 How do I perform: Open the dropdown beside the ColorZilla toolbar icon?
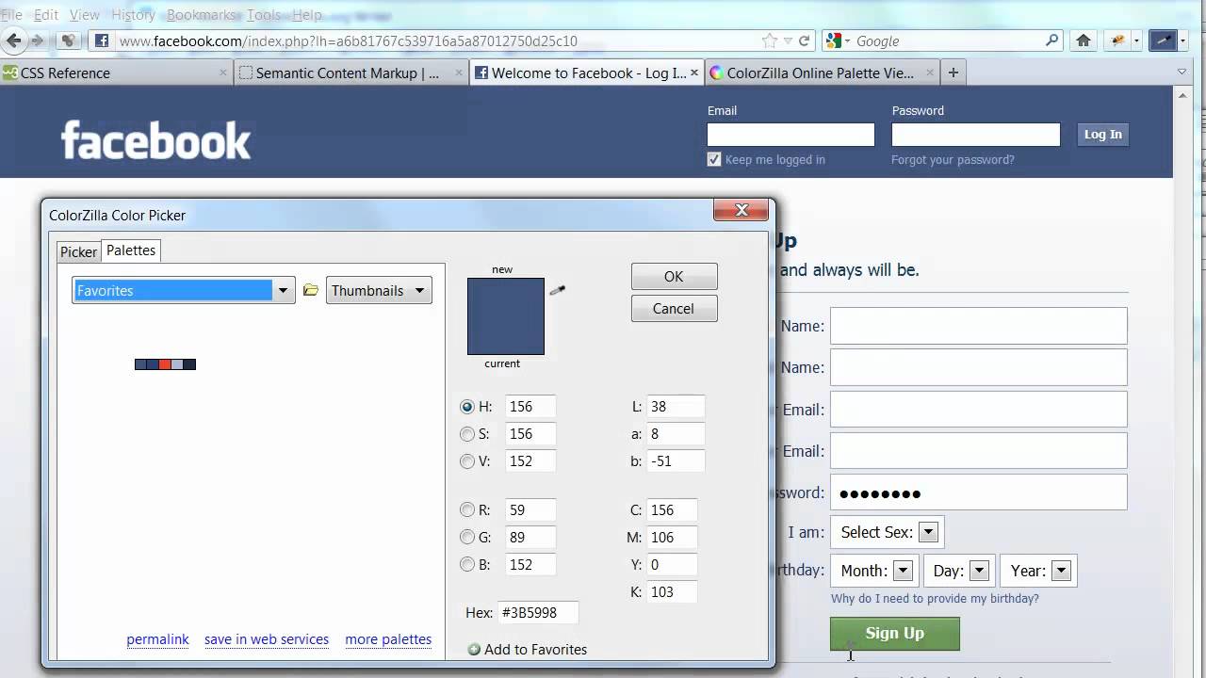[x=1182, y=40]
